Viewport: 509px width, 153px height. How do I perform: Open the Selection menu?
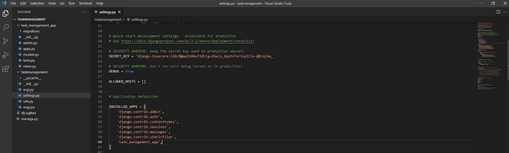(37, 3)
